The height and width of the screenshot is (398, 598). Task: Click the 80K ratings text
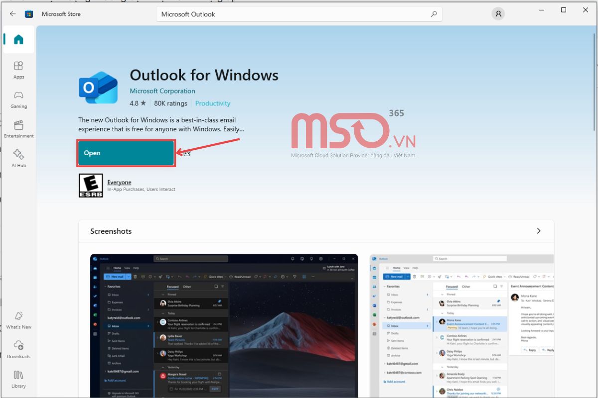[170, 103]
